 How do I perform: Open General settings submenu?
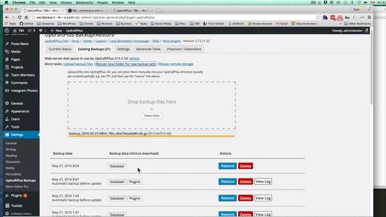(11, 143)
